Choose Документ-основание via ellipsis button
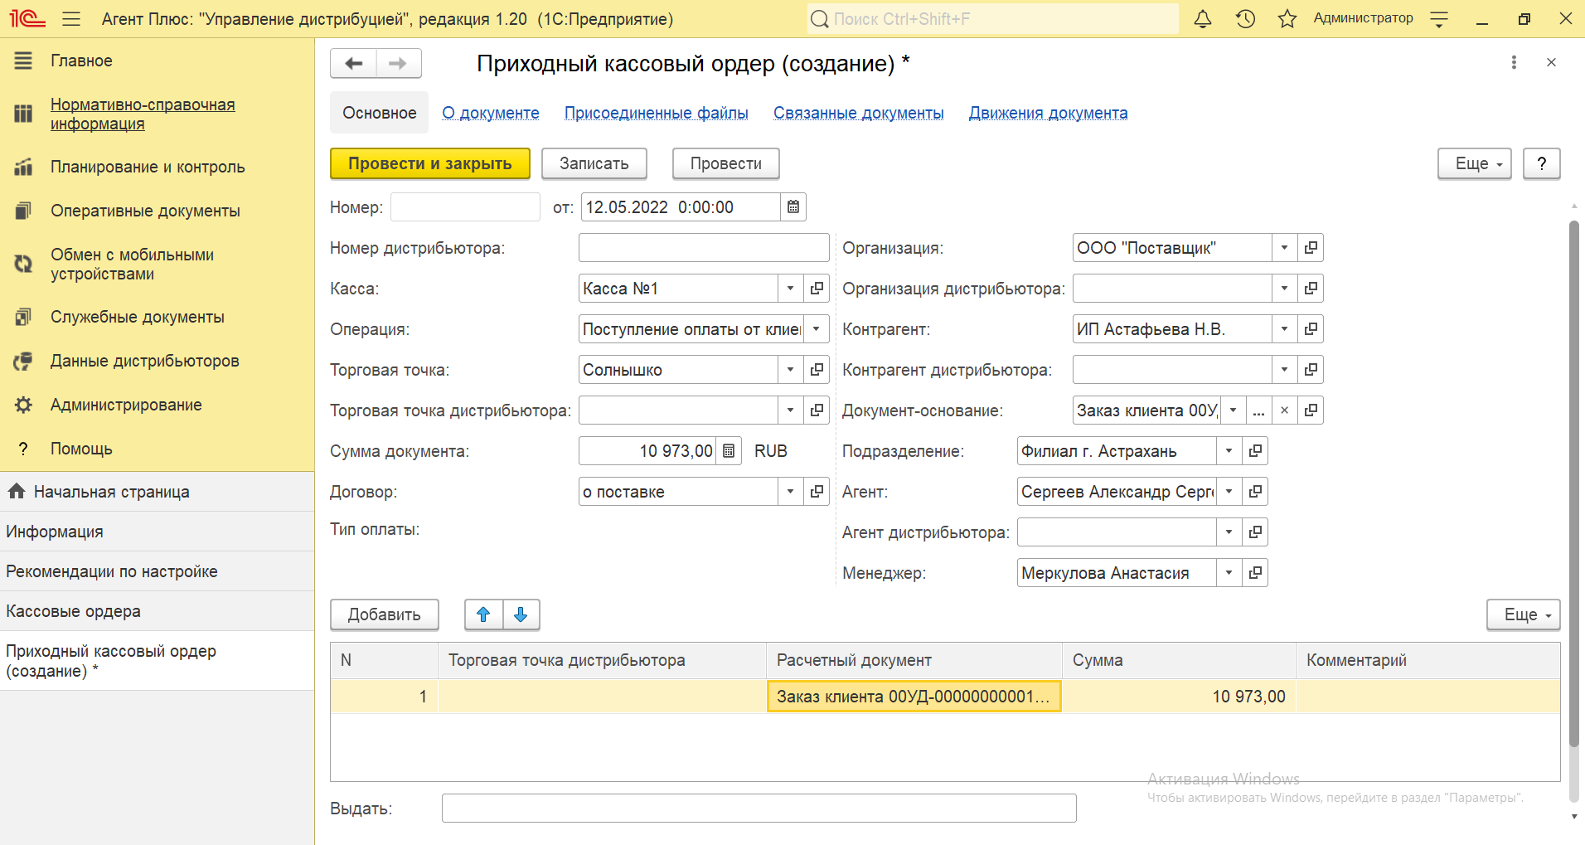Viewport: 1585px width, 845px height. coord(1258,410)
